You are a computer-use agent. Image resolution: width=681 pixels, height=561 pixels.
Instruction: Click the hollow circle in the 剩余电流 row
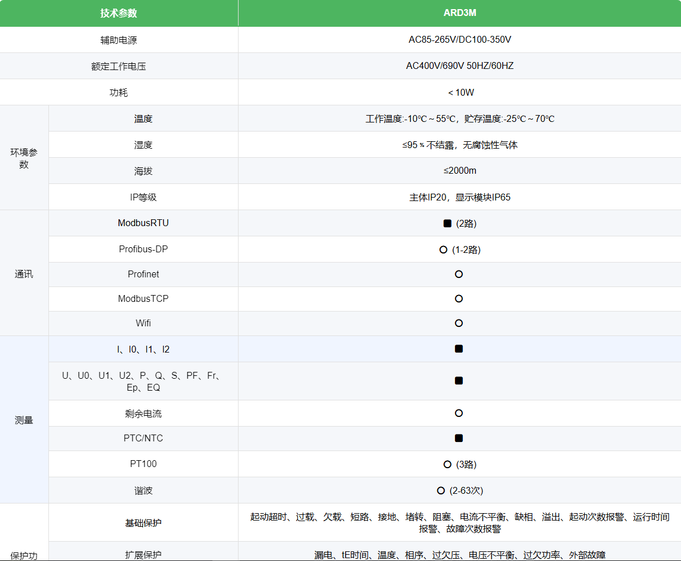pos(459,413)
